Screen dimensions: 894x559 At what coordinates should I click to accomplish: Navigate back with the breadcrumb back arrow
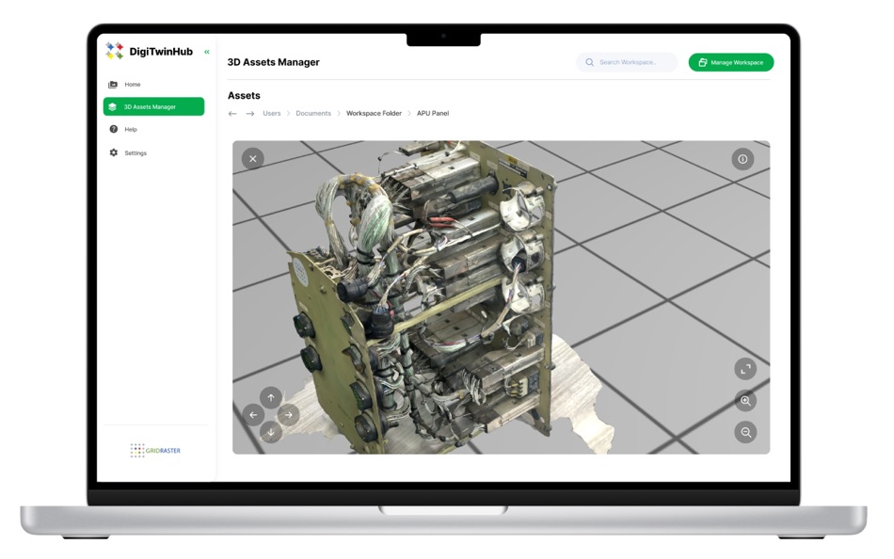(231, 113)
